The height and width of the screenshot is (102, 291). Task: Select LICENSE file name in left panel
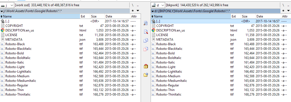[x=11, y=35]
